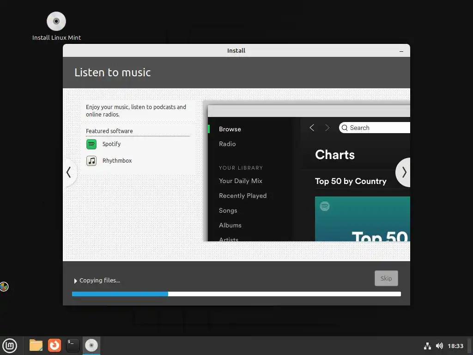Click the magnifier icon in Search box
This screenshot has width=473, height=355.
(345, 128)
